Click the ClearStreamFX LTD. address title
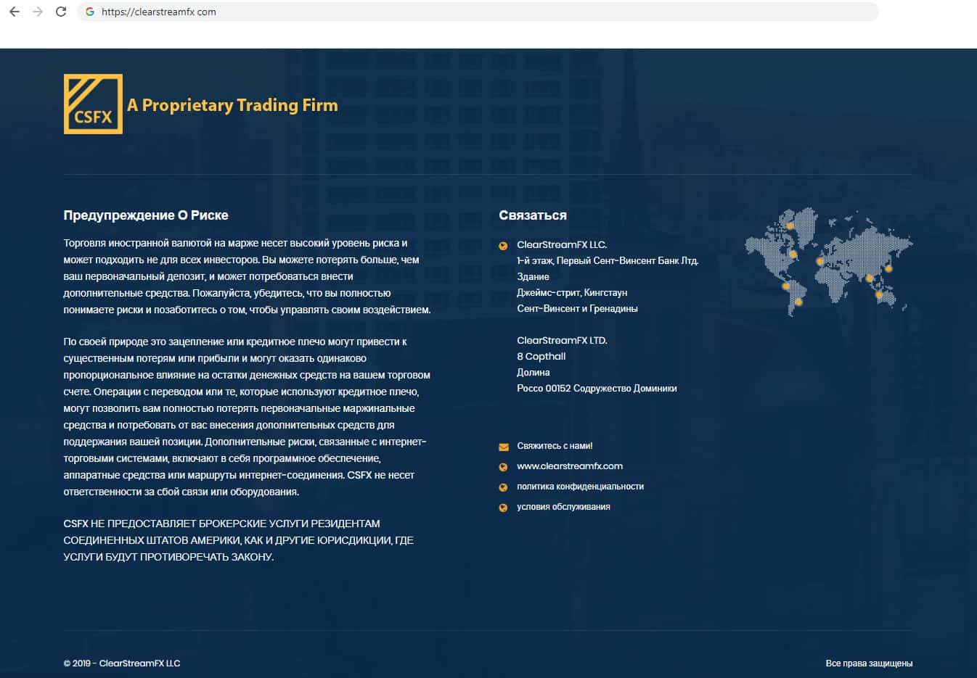This screenshot has width=977, height=678. 562,341
